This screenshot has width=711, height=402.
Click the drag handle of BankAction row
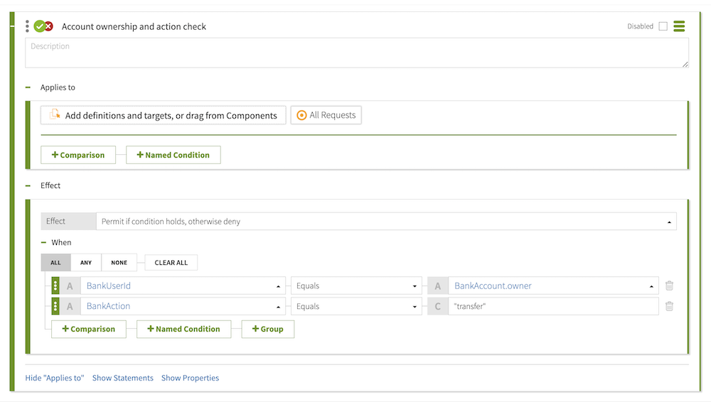click(55, 307)
